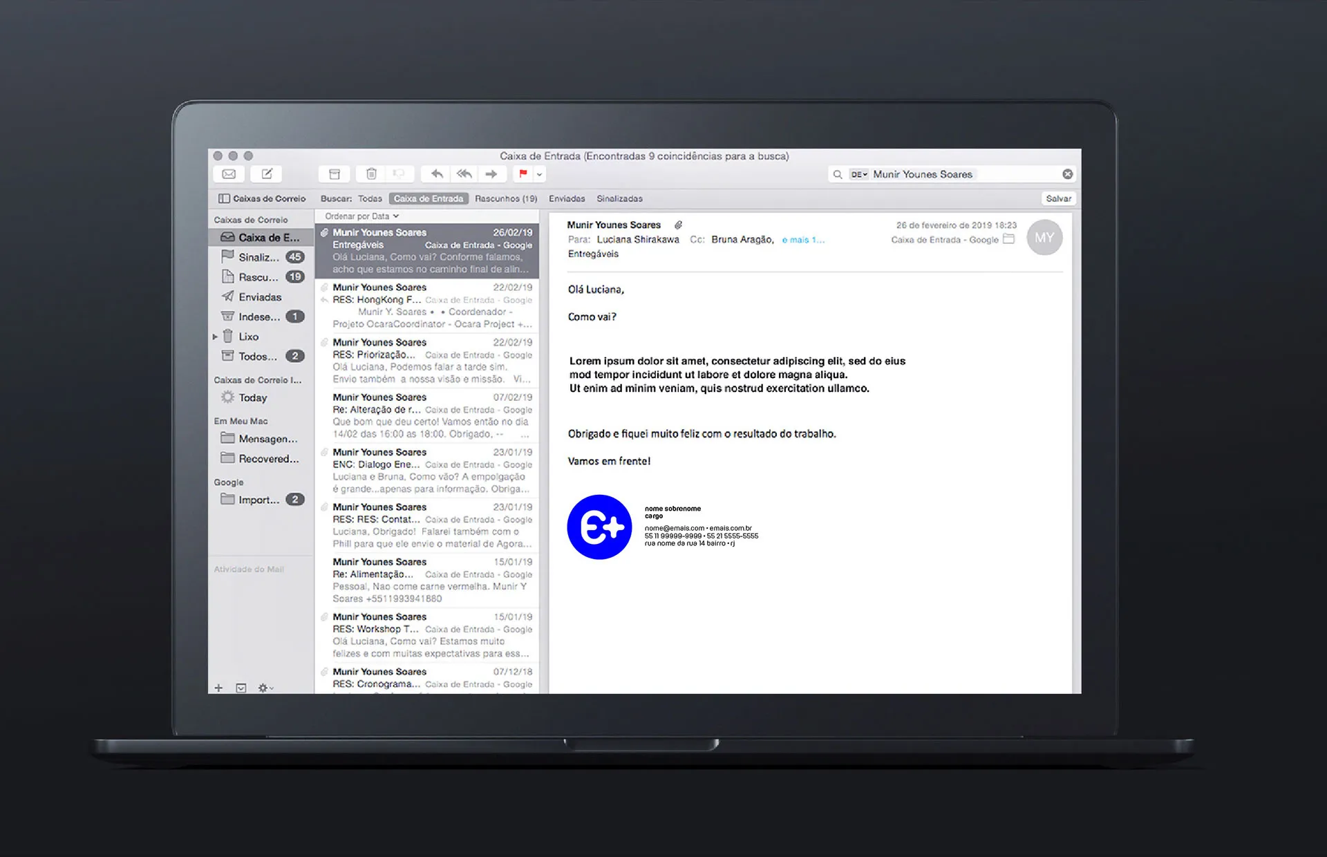The height and width of the screenshot is (857, 1327).
Task: Show more recipients via 'e mais 1...' link
Action: 802,240
